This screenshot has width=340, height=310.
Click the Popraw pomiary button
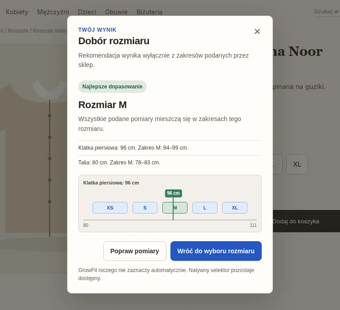point(135,251)
